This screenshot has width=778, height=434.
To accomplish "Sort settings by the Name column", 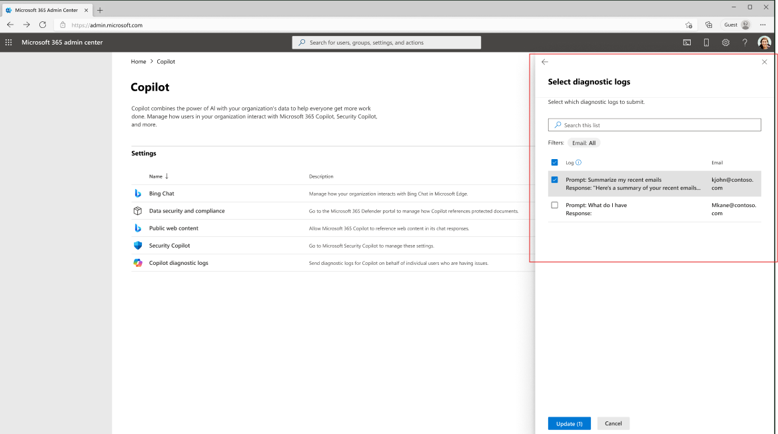I will click(x=159, y=176).
